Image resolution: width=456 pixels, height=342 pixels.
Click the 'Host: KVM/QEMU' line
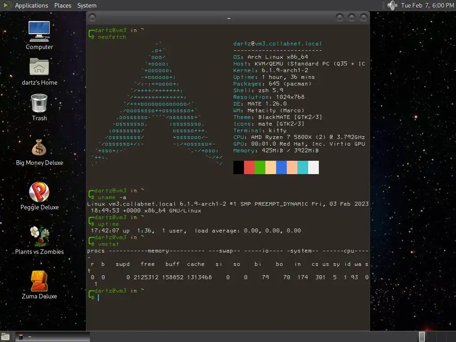(299, 64)
